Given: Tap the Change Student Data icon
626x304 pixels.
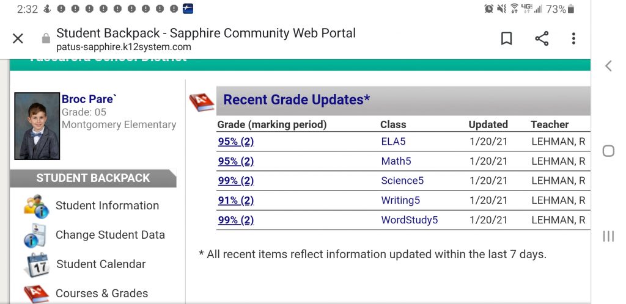Looking at the screenshot, I should tap(35, 235).
